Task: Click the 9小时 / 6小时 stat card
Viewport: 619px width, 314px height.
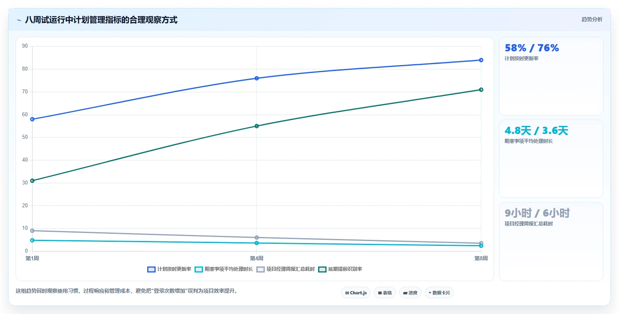Action: click(551, 241)
